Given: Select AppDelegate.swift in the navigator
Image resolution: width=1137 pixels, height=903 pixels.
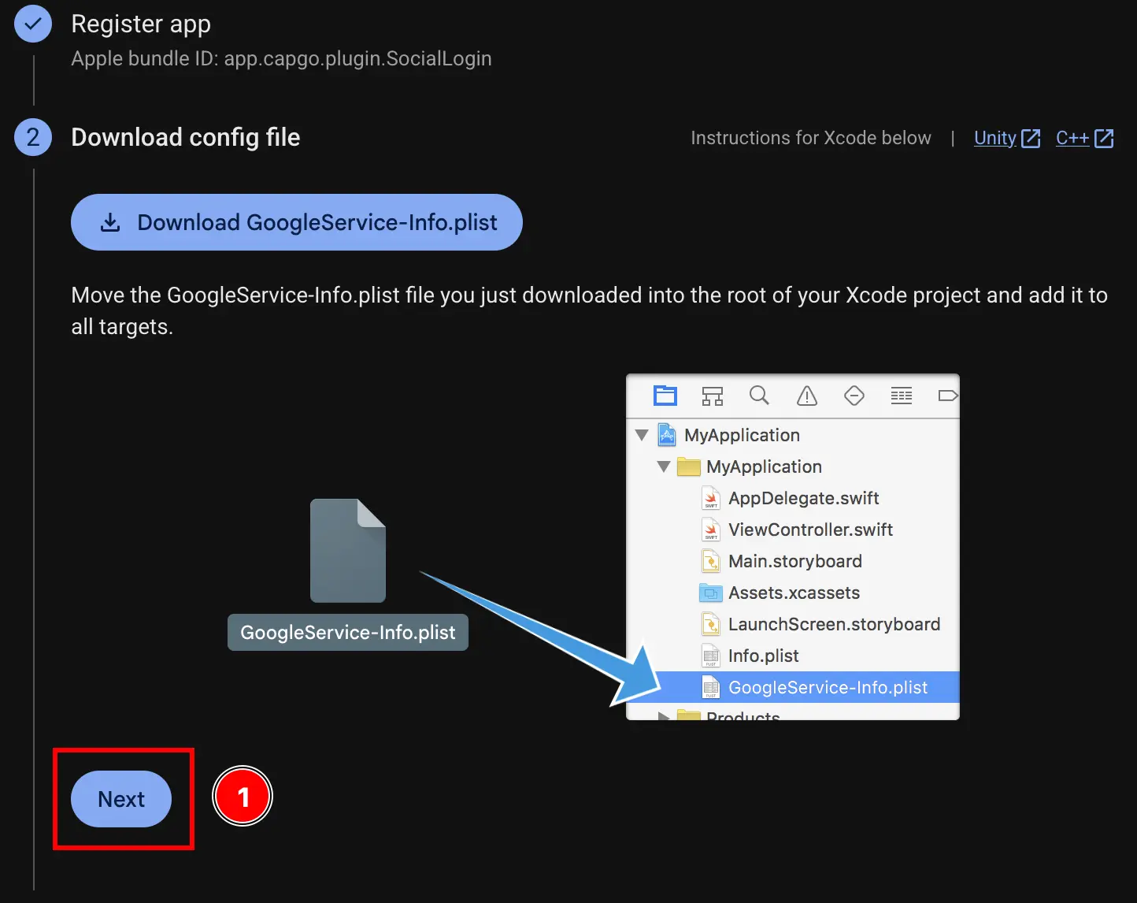Looking at the screenshot, I should [803, 498].
